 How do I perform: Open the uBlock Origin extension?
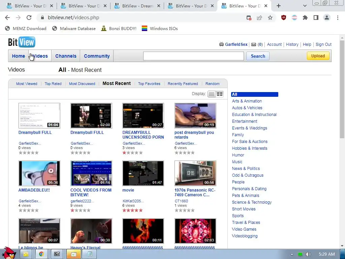[284, 18]
